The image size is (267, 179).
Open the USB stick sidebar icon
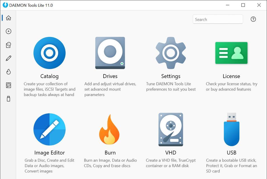coord(8,99)
